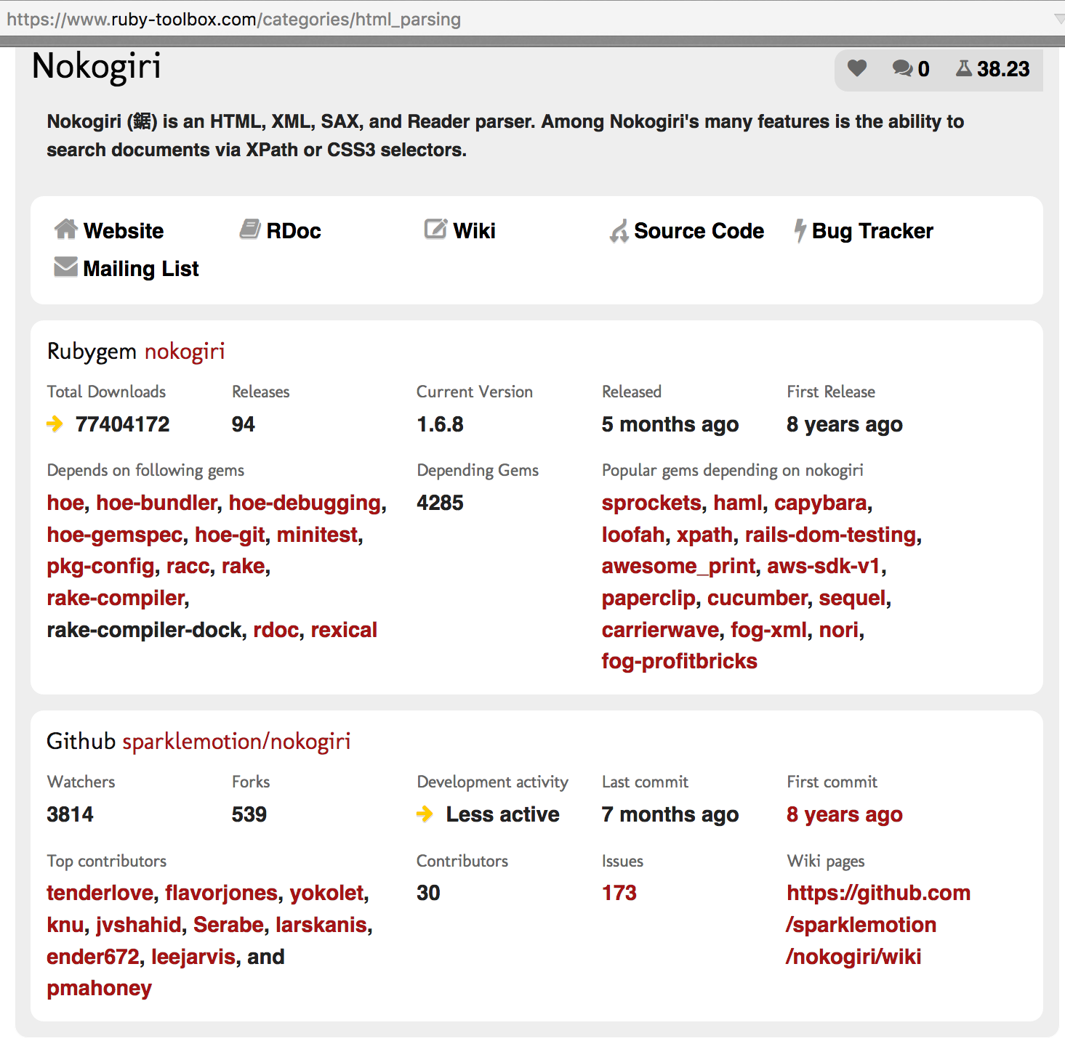Viewport: 1065px width, 1049px height.
Task: Open the Wiki link
Action: (474, 231)
